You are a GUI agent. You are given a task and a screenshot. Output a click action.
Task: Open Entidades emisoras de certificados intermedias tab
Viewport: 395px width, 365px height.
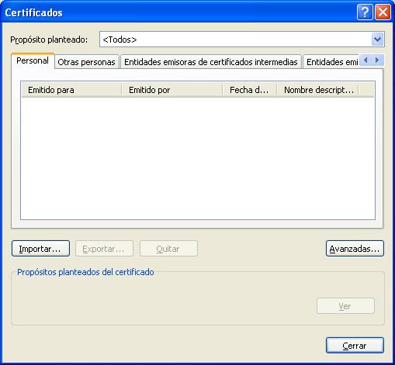point(211,62)
